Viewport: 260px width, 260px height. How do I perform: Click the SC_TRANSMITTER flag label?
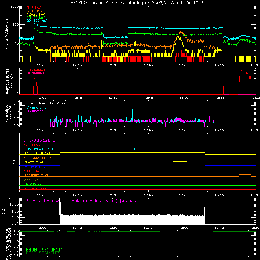38,158
